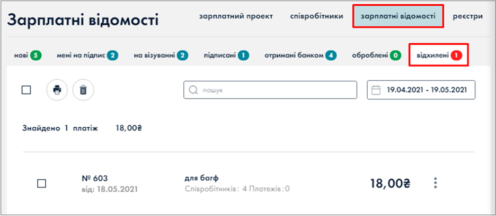The image size is (496, 216).
Task: Click the magnifier icon in search box
Action: pyautogui.click(x=193, y=90)
